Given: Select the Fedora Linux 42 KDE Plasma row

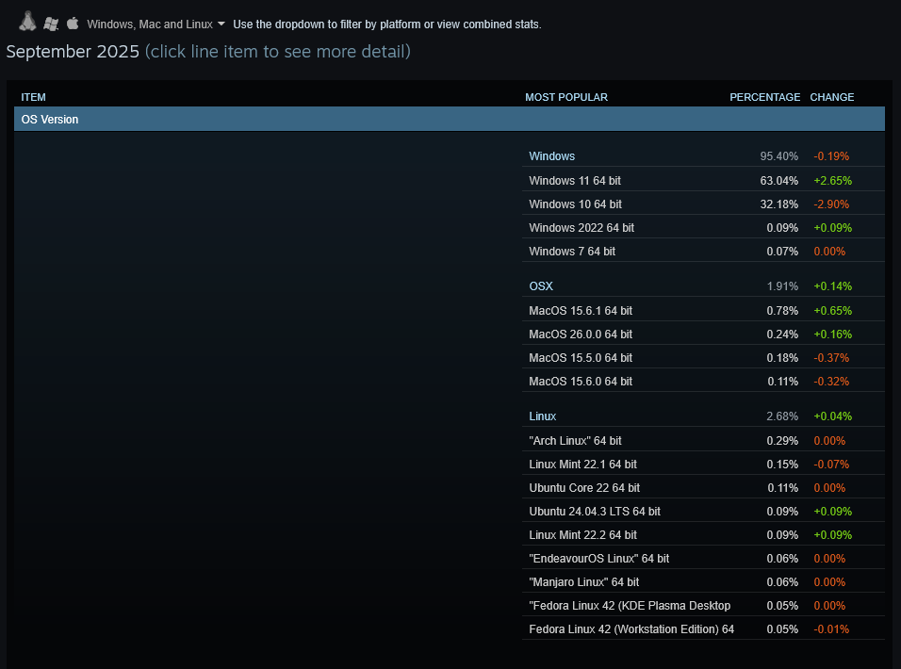Looking at the screenshot, I should (x=703, y=605).
